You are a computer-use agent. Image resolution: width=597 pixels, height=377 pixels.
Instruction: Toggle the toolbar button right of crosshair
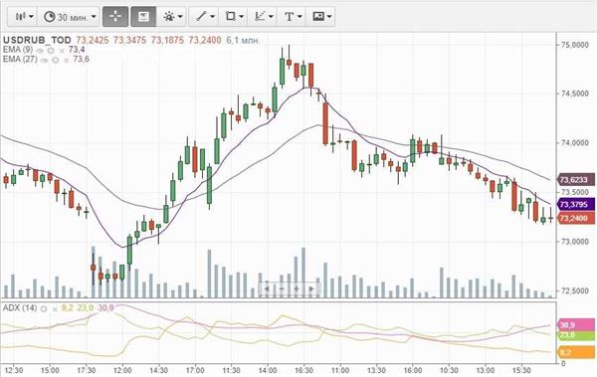tap(143, 16)
